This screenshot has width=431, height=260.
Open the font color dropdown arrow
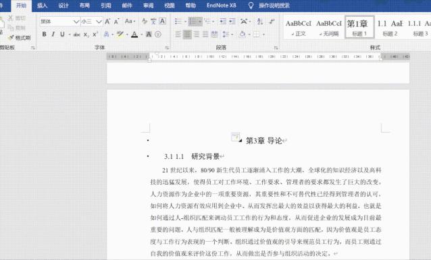click(x=141, y=34)
